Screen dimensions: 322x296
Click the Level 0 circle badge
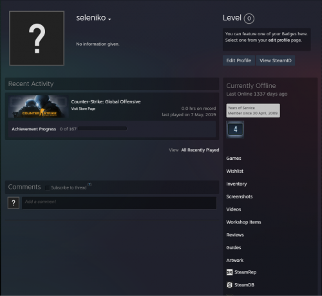(x=249, y=19)
